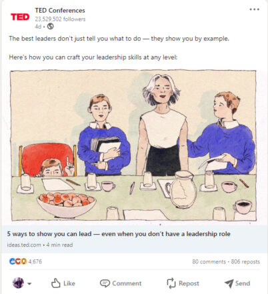Screen dimensions: 268x294
Task: Open the leadership illustration image
Action: coord(133,145)
